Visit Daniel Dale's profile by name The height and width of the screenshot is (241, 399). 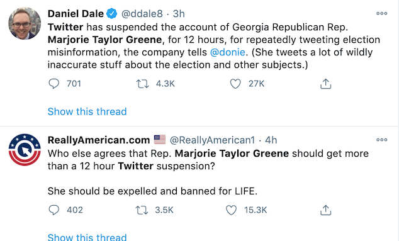76,13
